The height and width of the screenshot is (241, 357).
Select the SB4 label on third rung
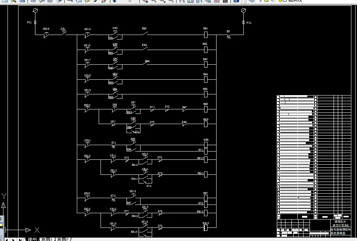point(115,59)
